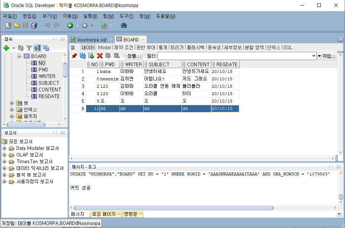Select the CONTENT column tree item

click(x=50, y=90)
